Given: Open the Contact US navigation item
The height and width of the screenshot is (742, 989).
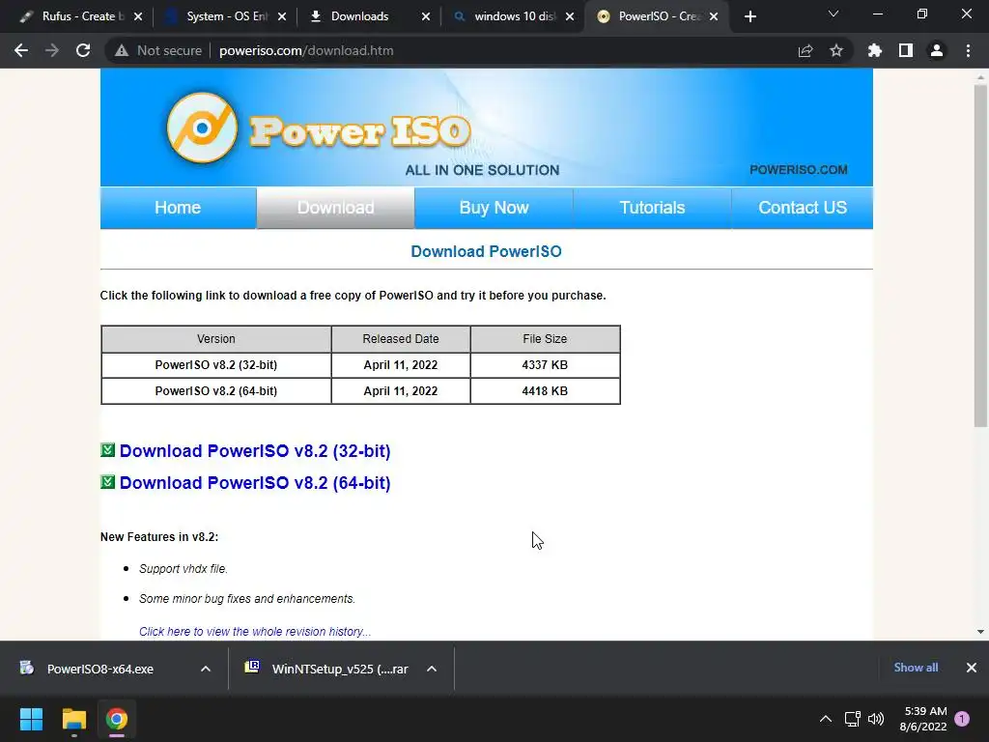Looking at the screenshot, I should [803, 208].
